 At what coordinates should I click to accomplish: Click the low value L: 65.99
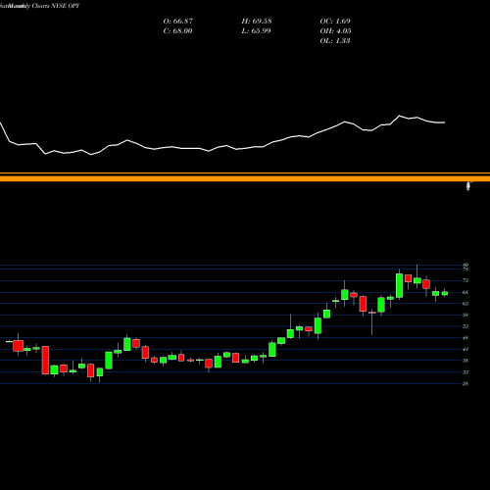256,31
